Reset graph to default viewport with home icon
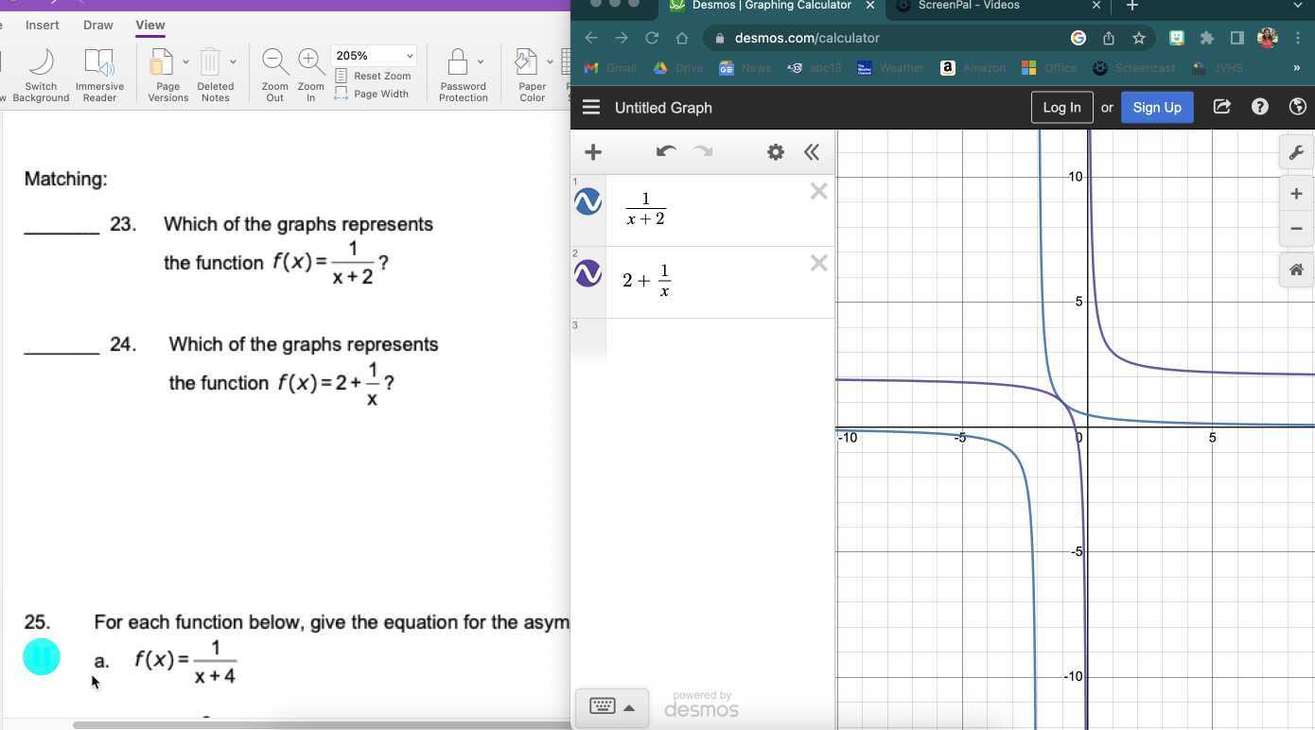 1296,269
